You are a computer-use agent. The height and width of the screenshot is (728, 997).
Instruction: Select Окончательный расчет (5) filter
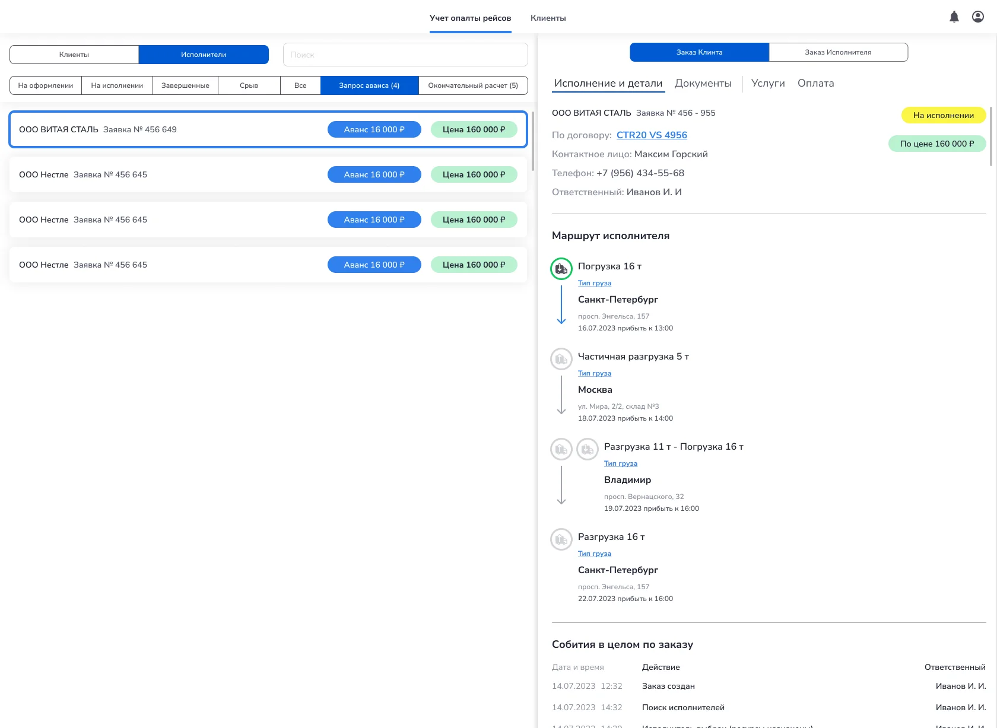(473, 85)
